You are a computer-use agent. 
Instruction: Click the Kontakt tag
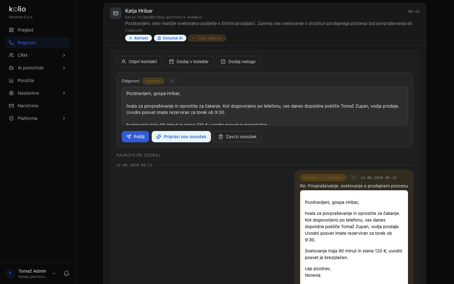138,38
